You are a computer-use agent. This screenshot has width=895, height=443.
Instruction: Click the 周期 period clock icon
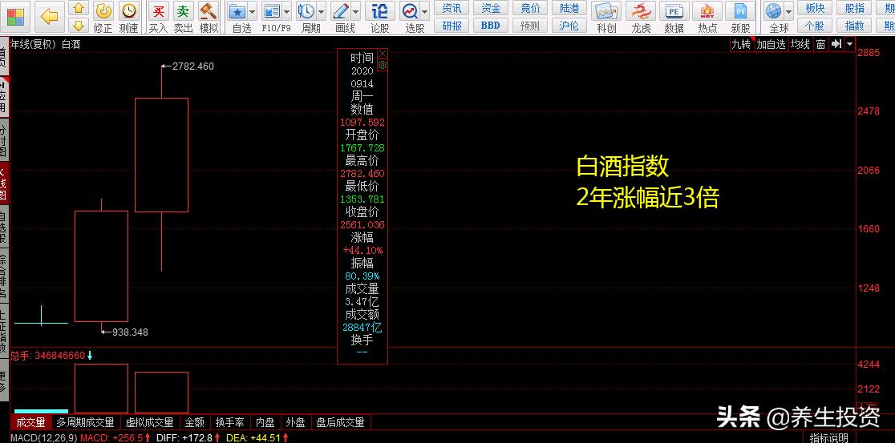coord(306,11)
